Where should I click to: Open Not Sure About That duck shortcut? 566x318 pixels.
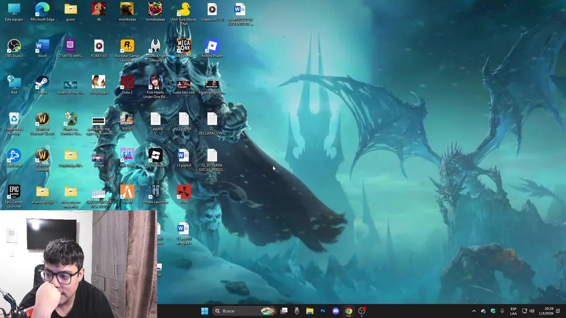click(184, 14)
